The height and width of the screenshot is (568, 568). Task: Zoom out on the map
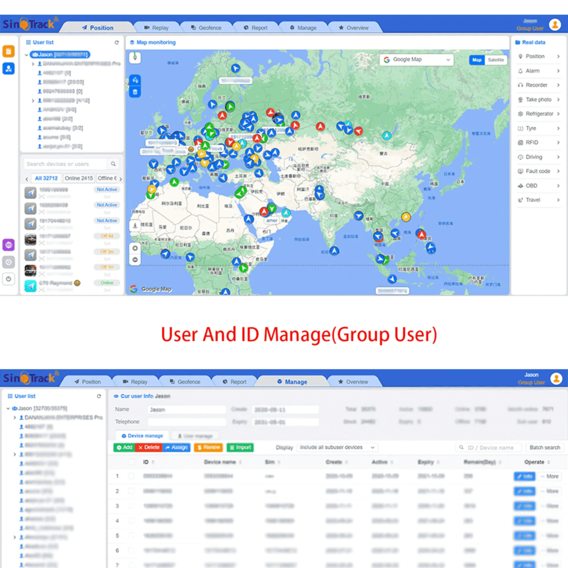pyautogui.click(x=135, y=260)
